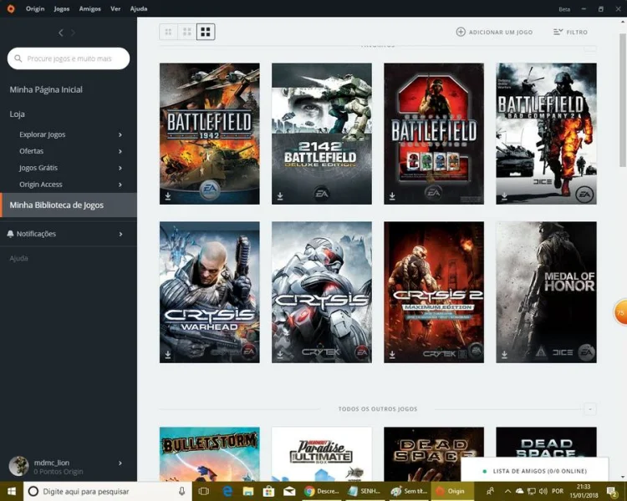This screenshot has height=501, width=627.
Task: Open the Origin menu
Action: tap(35, 8)
